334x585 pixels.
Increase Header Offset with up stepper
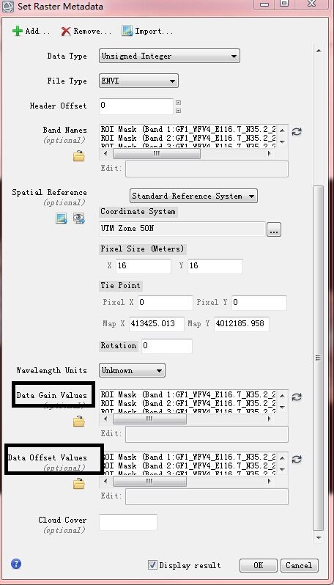pyautogui.click(x=178, y=103)
